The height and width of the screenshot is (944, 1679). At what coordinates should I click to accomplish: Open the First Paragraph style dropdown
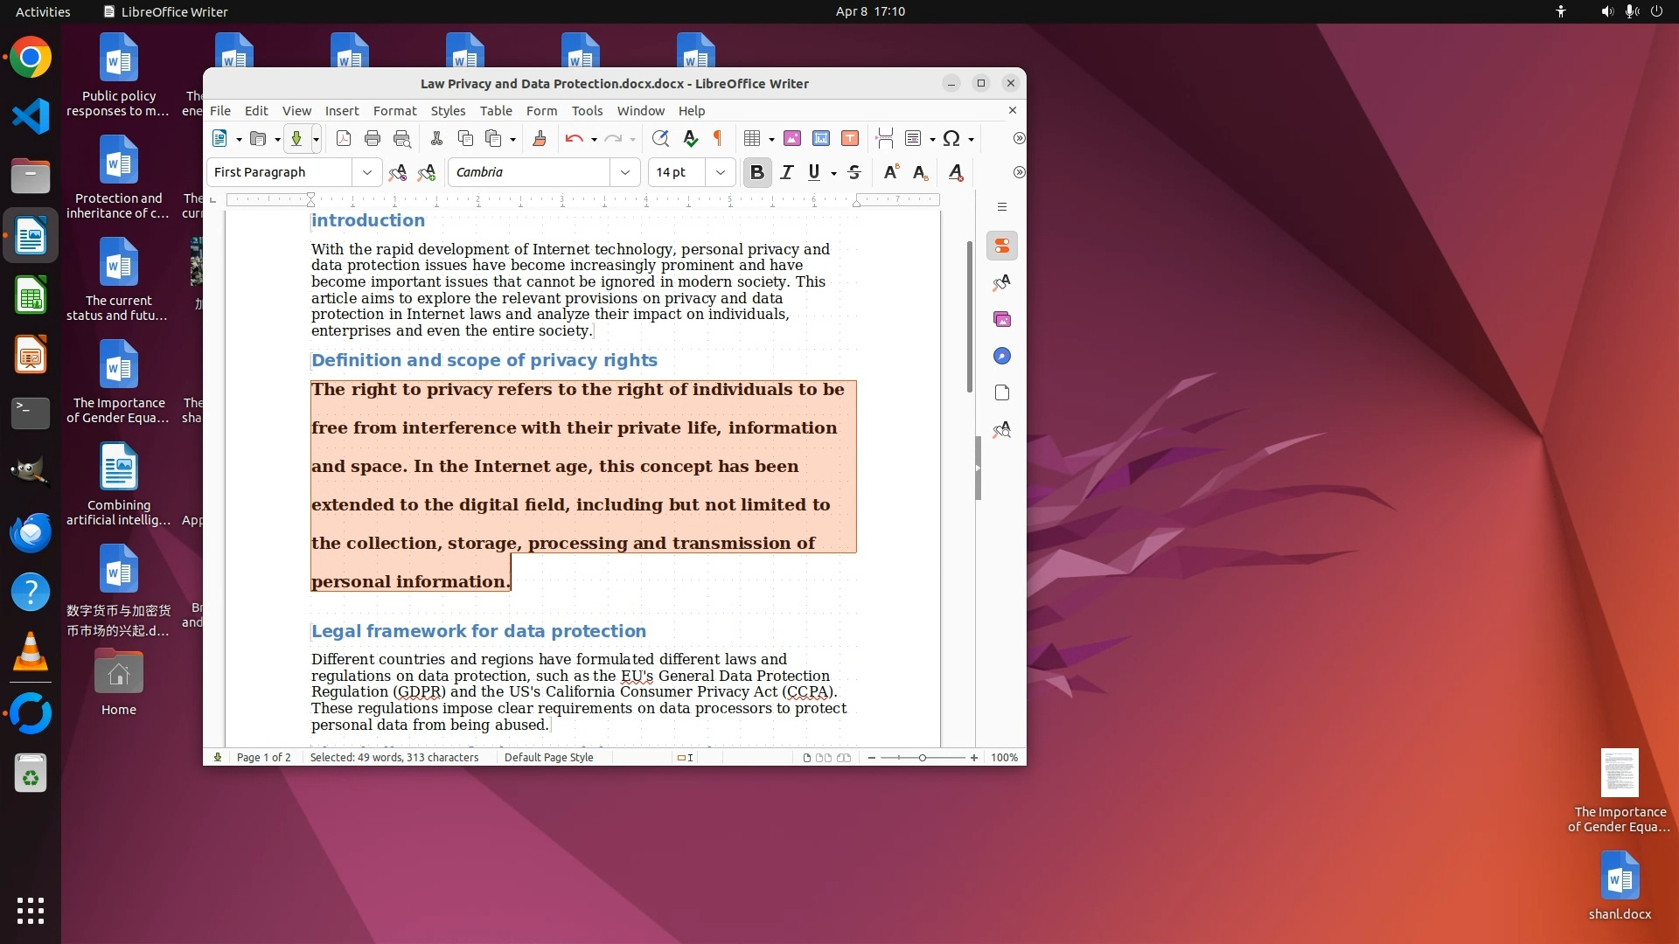click(367, 173)
